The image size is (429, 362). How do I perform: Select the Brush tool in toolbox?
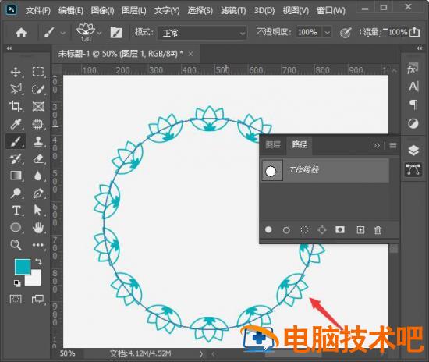click(16, 141)
